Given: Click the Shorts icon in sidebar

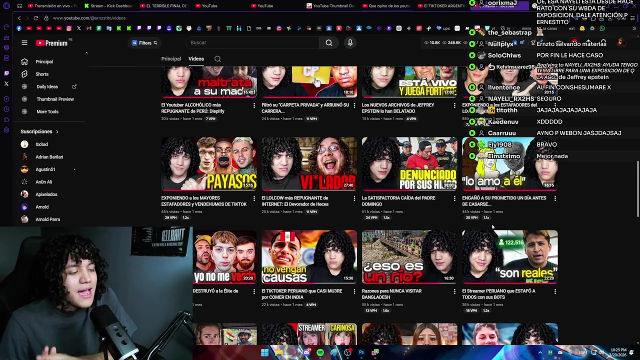Looking at the screenshot, I should click(24, 74).
